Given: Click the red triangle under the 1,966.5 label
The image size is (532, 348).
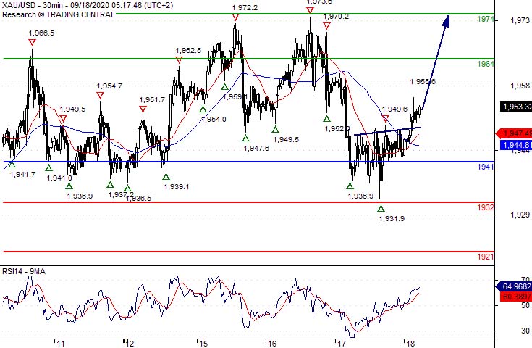Looking at the screenshot, I should point(32,43).
